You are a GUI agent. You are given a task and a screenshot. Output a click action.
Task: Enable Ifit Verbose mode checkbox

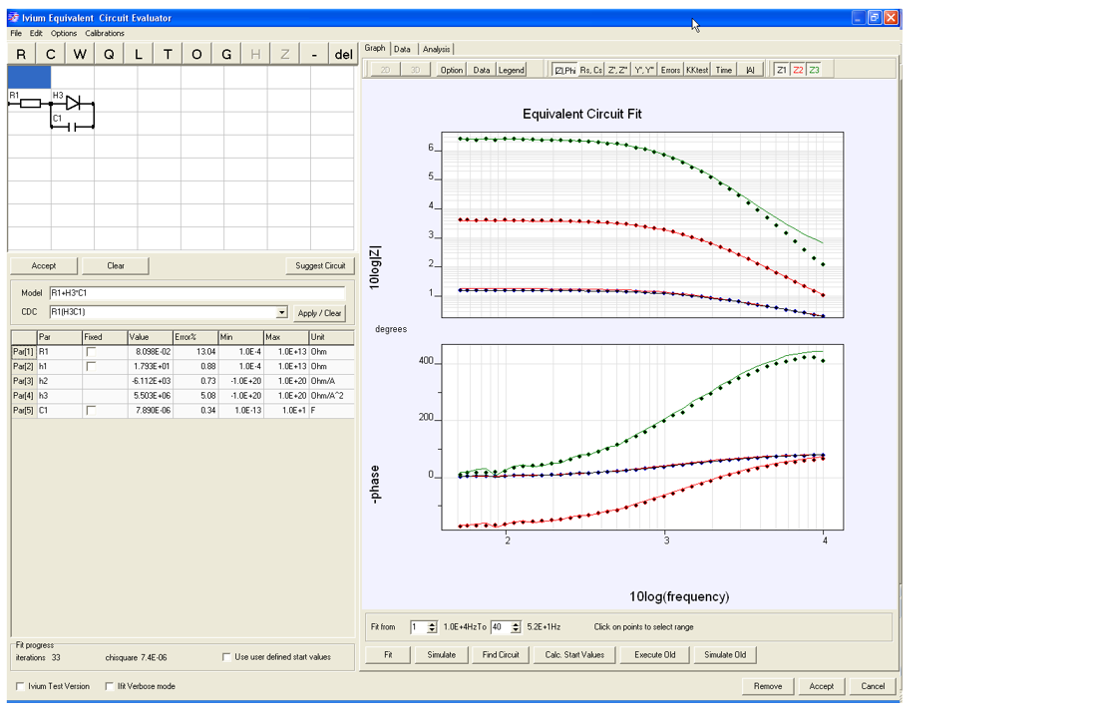[109, 687]
